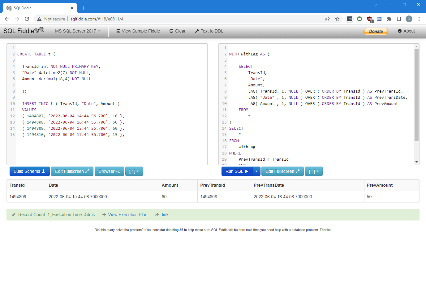
Task: Click the blue table extension icon
Action: tap(379, 19)
